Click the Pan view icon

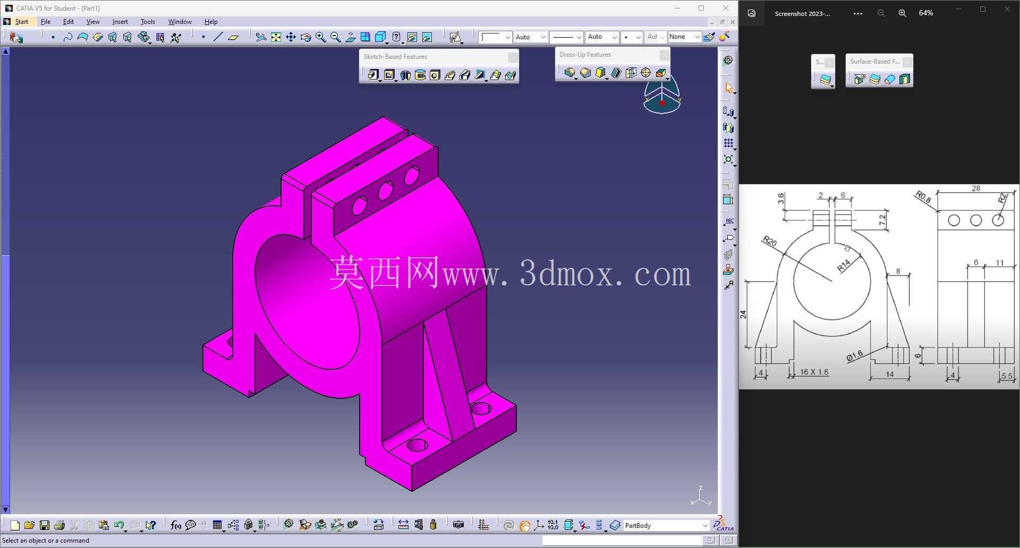291,37
